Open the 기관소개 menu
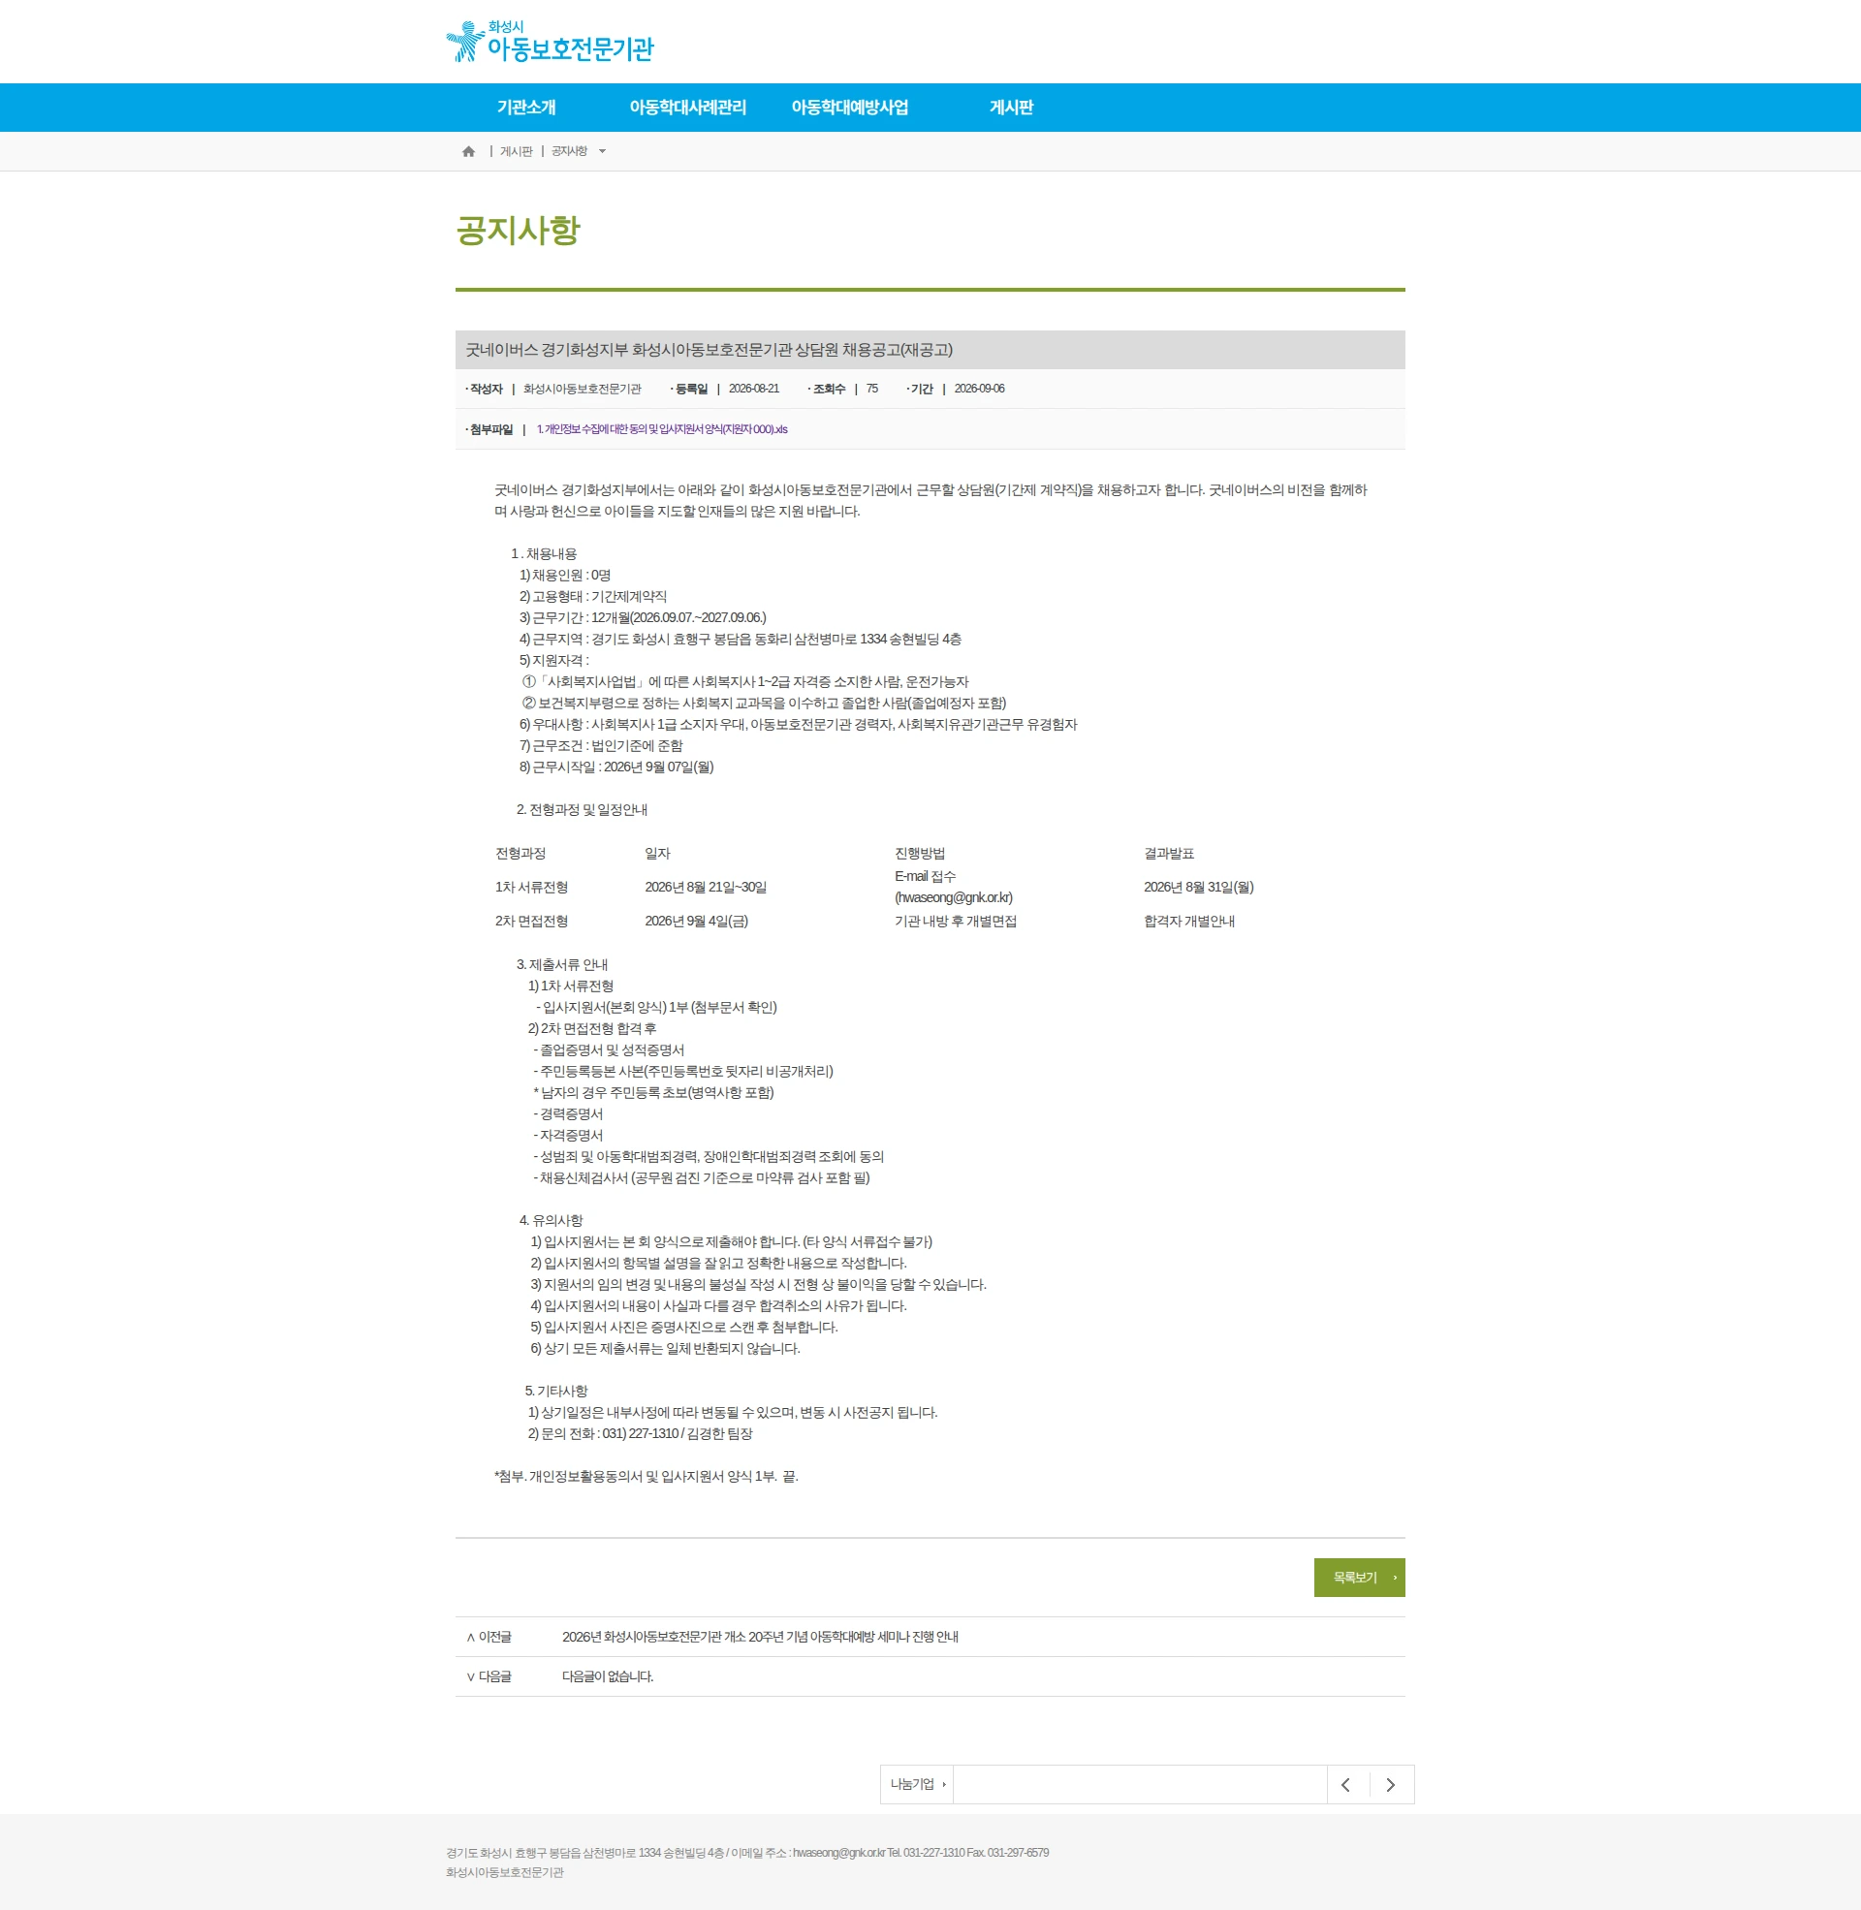 coord(526,108)
